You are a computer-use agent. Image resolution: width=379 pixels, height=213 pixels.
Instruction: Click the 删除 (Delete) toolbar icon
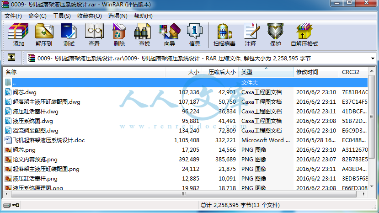[x=119, y=31]
